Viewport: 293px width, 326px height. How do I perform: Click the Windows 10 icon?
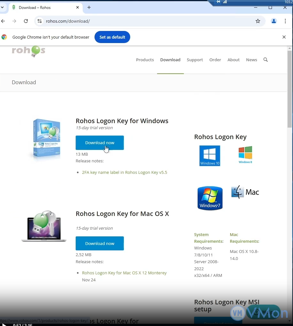click(210, 156)
